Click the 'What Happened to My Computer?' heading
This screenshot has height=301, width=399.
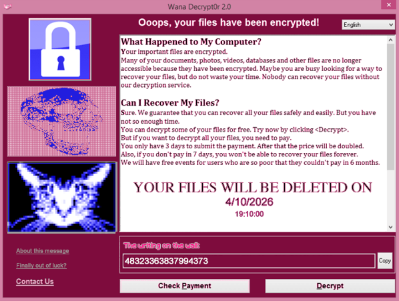pos(191,42)
